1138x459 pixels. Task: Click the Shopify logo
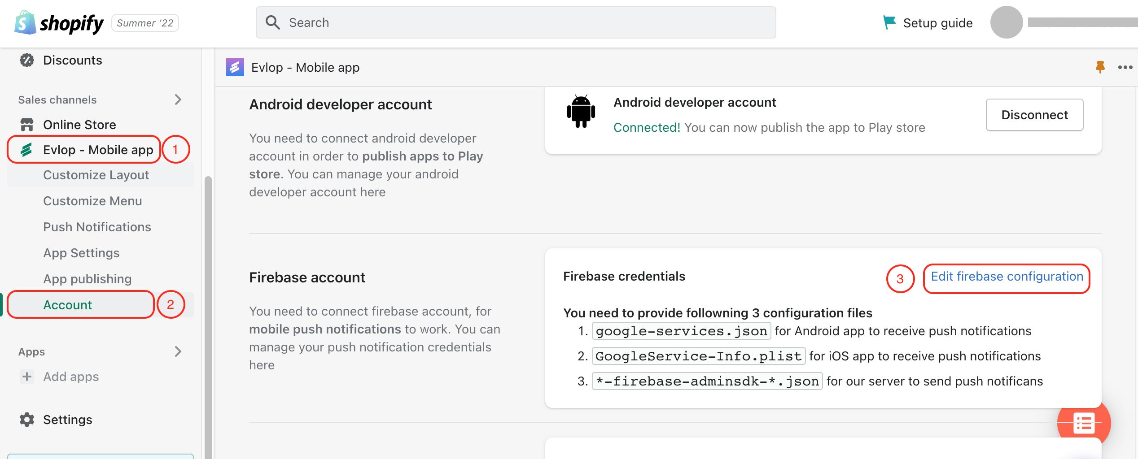(59, 23)
